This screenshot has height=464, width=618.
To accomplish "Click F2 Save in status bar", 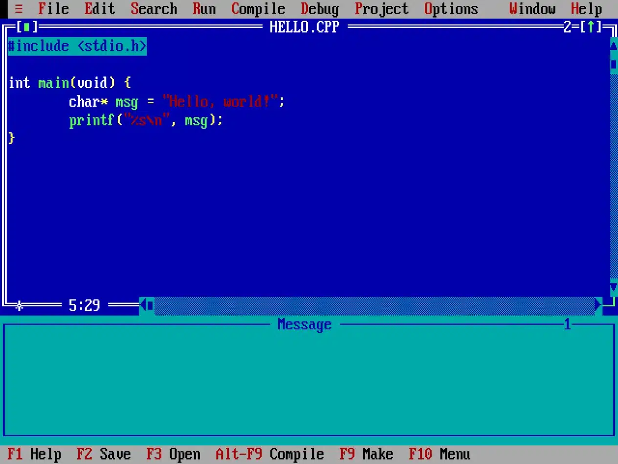I will point(104,454).
